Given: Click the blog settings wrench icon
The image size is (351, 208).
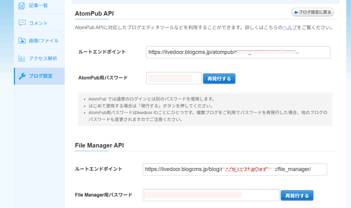Looking at the screenshot, I should 22,76.
